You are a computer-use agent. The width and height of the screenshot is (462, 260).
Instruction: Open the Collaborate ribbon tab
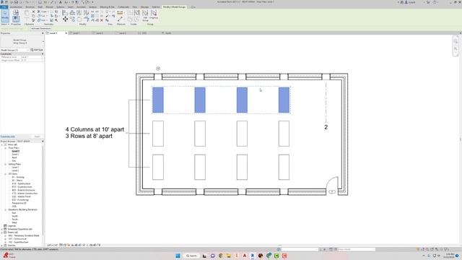123,6
